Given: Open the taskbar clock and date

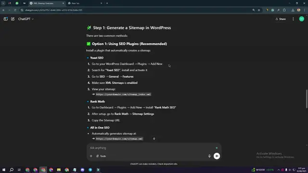Looking at the screenshot, I should pyautogui.click(x=302, y=170).
